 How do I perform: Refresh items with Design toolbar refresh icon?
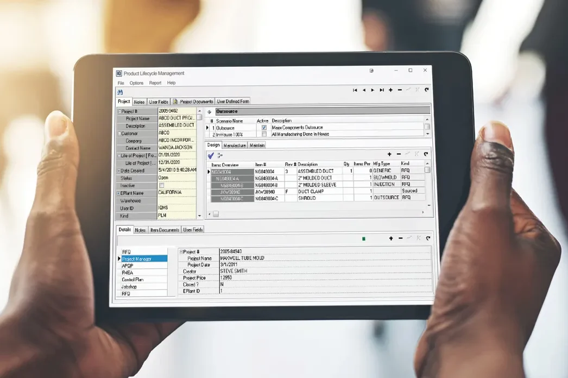tap(426, 154)
